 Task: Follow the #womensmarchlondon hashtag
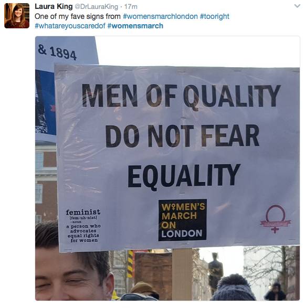[160, 16]
